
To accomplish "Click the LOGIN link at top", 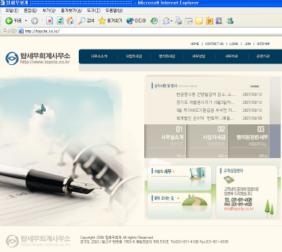I will 234,44.
